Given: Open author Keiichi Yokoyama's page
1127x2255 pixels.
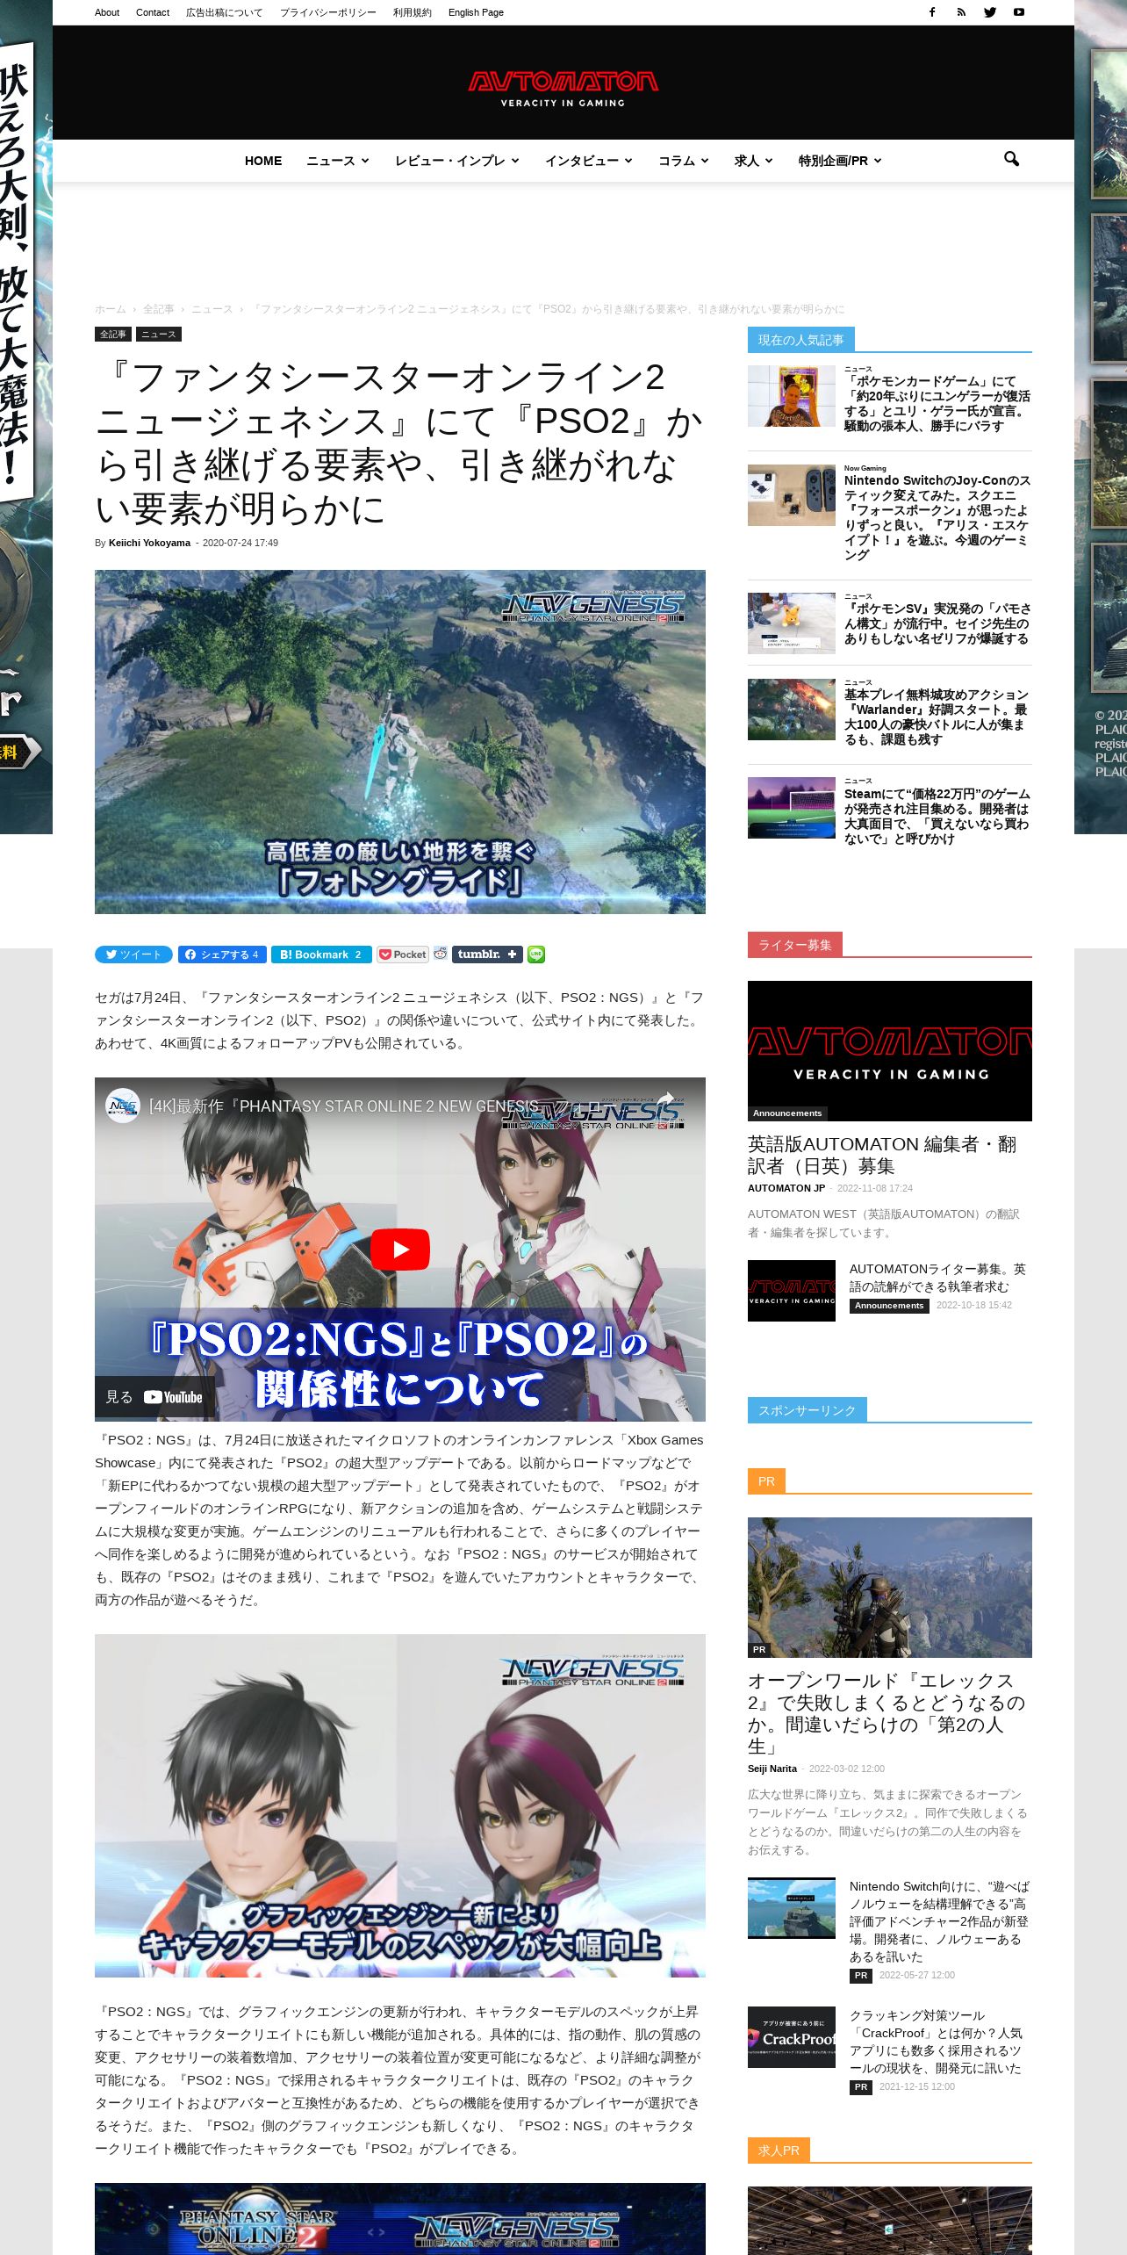Looking at the screenshot, I should (149, 543).
